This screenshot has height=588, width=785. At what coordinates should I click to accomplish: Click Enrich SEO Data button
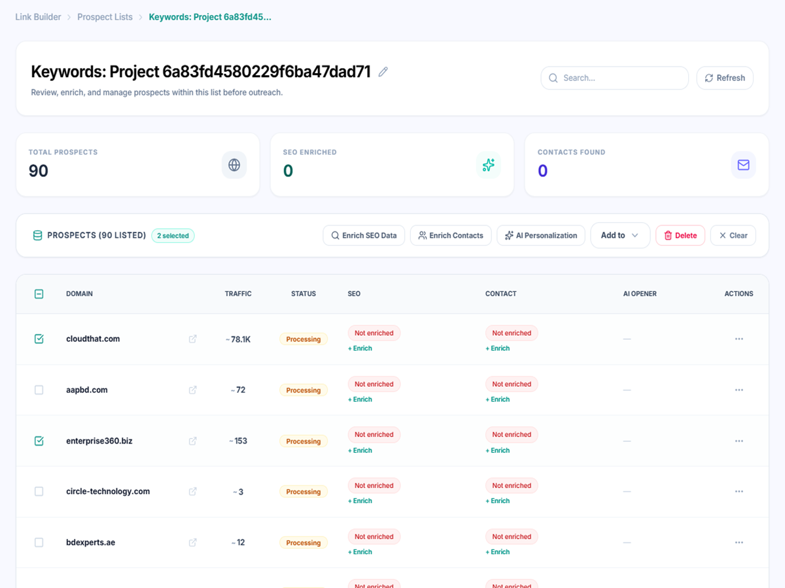pos(364,235)
